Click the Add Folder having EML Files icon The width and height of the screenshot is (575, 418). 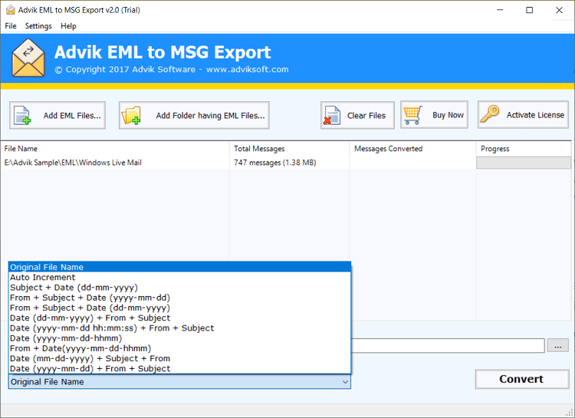[131, 115]
